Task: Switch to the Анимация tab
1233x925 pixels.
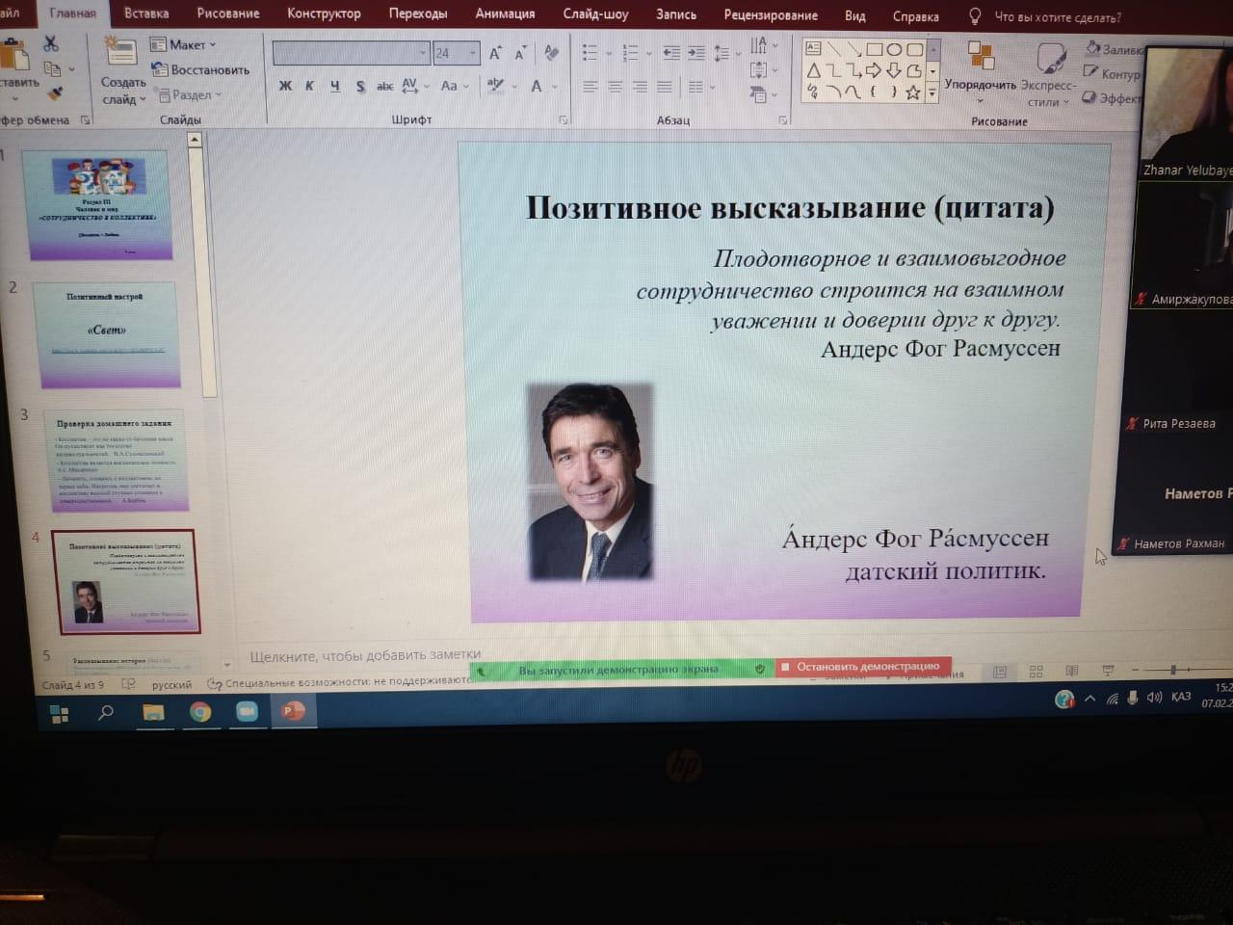Action: tap(505, 13)
